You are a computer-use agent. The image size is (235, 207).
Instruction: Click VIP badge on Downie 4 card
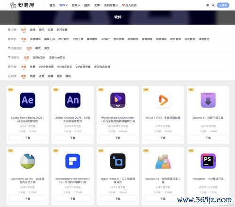[191, 90]
